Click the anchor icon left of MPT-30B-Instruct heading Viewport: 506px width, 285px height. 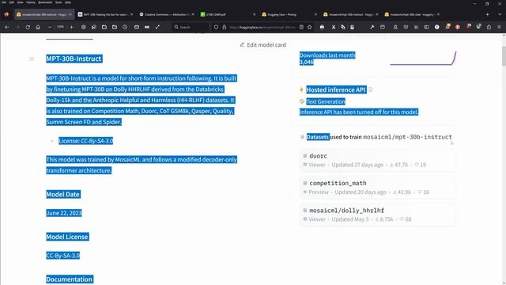32,59
